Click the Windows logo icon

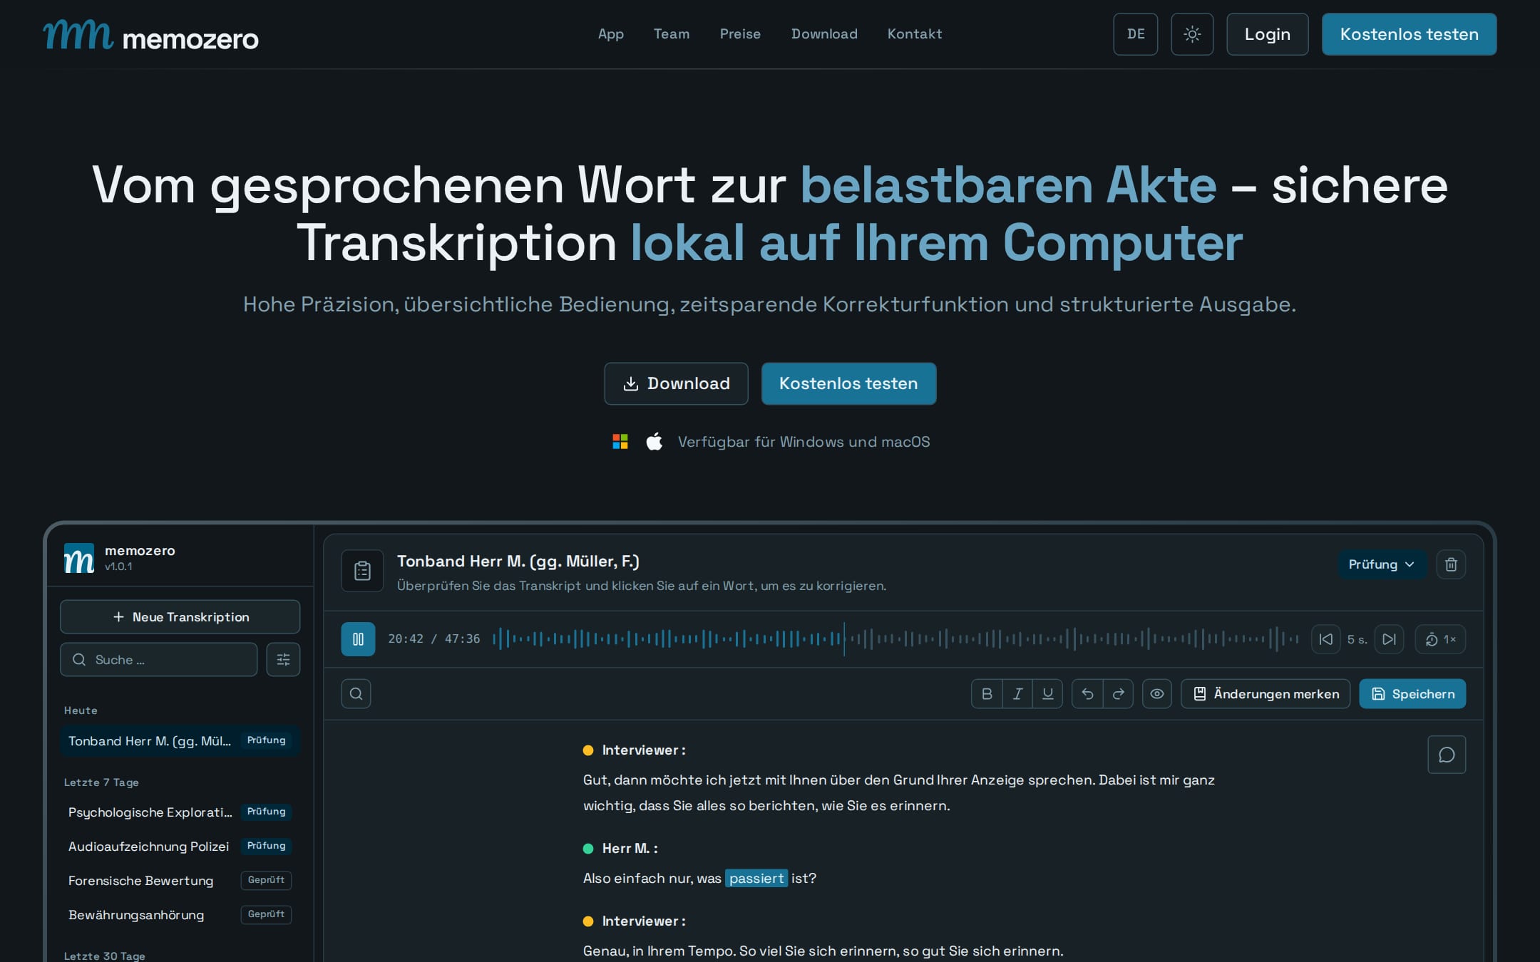[x=620, y=442]
